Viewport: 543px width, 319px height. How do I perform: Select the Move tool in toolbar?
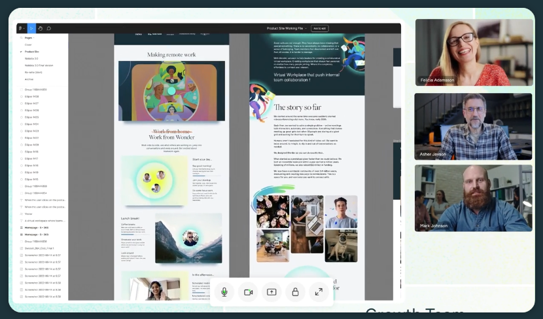(x=30, y=28)
